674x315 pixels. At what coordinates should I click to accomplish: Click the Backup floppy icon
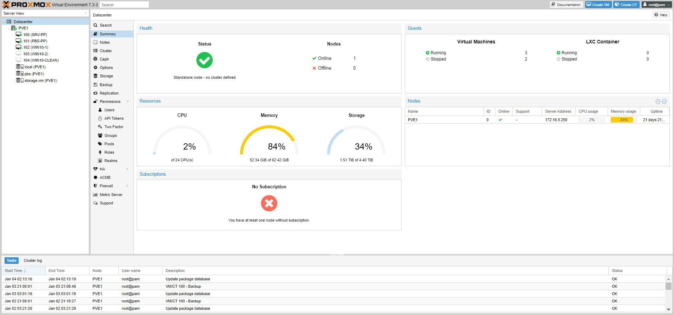pos(95,85)
